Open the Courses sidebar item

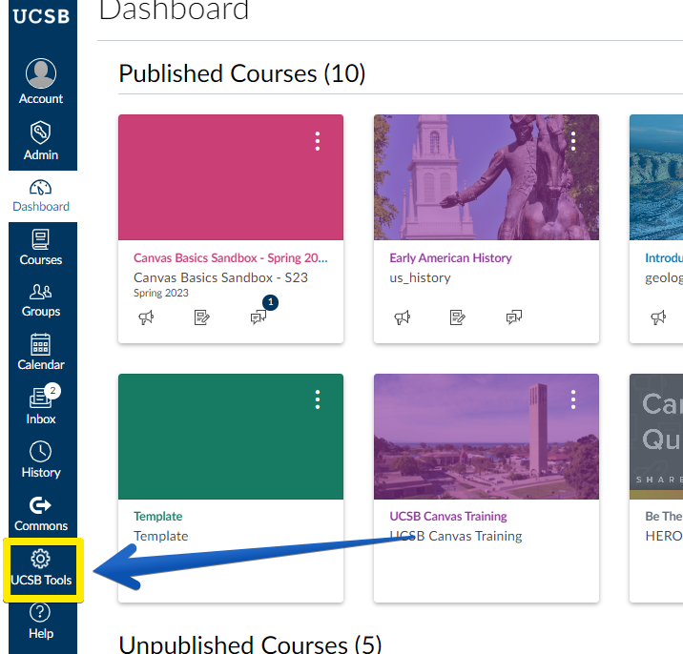(41, 248)
